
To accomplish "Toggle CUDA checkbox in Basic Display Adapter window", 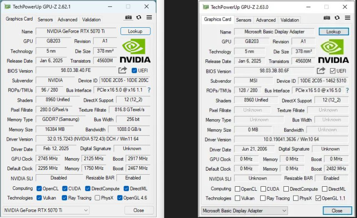I will [x=263, y=189].
